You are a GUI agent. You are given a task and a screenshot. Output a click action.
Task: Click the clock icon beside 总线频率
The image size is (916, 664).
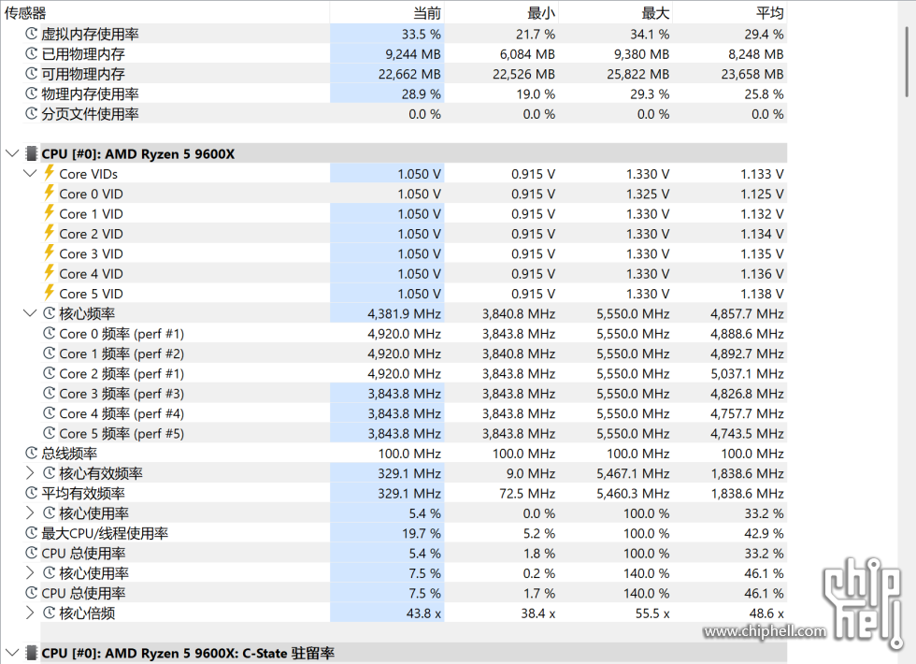pos(32,453)
